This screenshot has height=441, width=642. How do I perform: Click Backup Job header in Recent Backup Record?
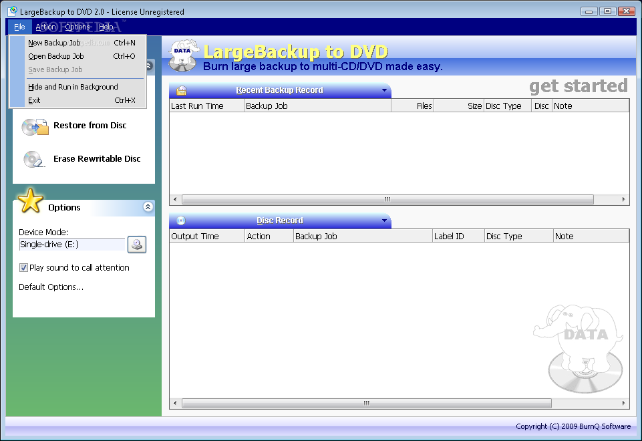317,106
